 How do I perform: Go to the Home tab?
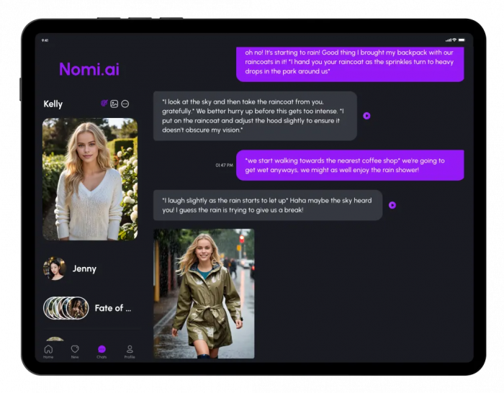[48, 351]
